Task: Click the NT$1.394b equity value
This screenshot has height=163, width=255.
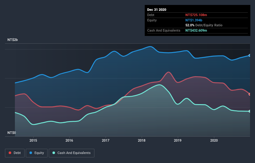Action: pyautogui.click(x=194, y=20)
